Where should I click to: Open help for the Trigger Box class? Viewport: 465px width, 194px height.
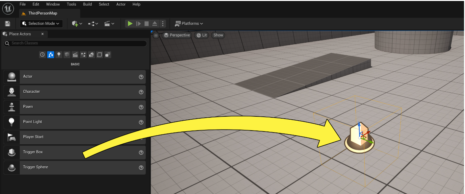coord(141,153)
